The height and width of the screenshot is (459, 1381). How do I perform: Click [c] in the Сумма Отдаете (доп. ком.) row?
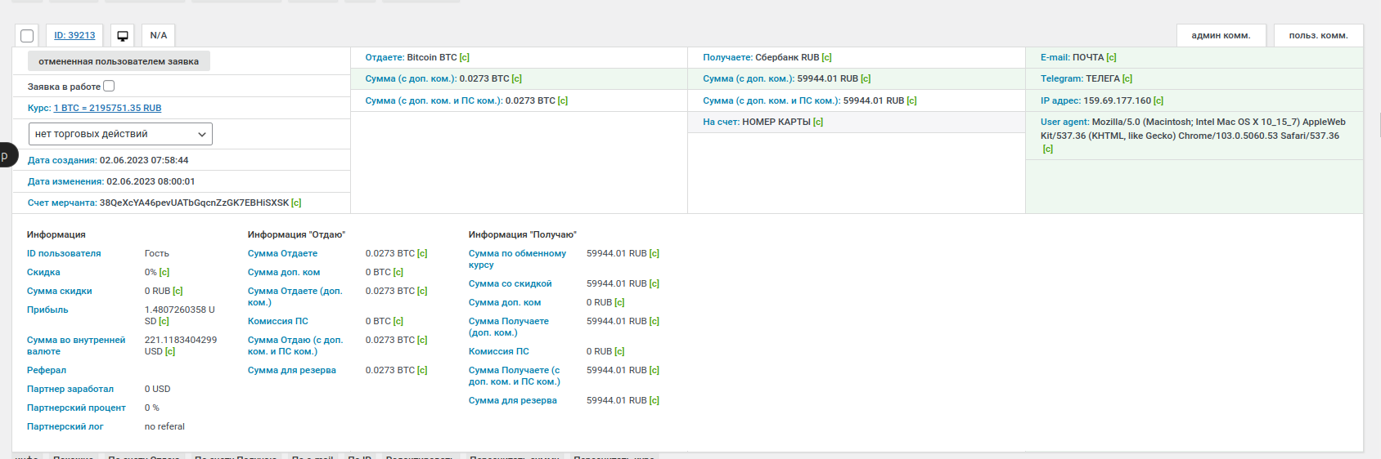422,291
